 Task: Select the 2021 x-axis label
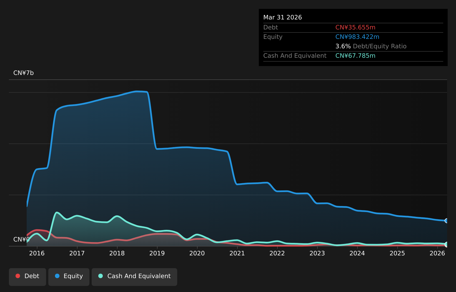[x=237, y=253]
